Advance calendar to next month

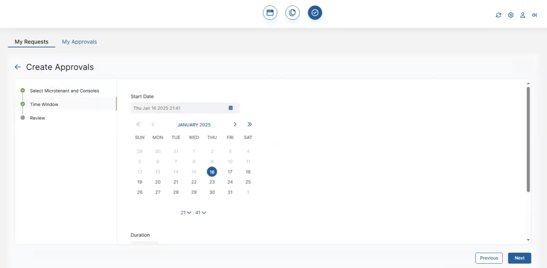[235, 124]
